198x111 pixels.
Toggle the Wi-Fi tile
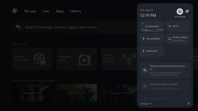click(x=178, y=26)
